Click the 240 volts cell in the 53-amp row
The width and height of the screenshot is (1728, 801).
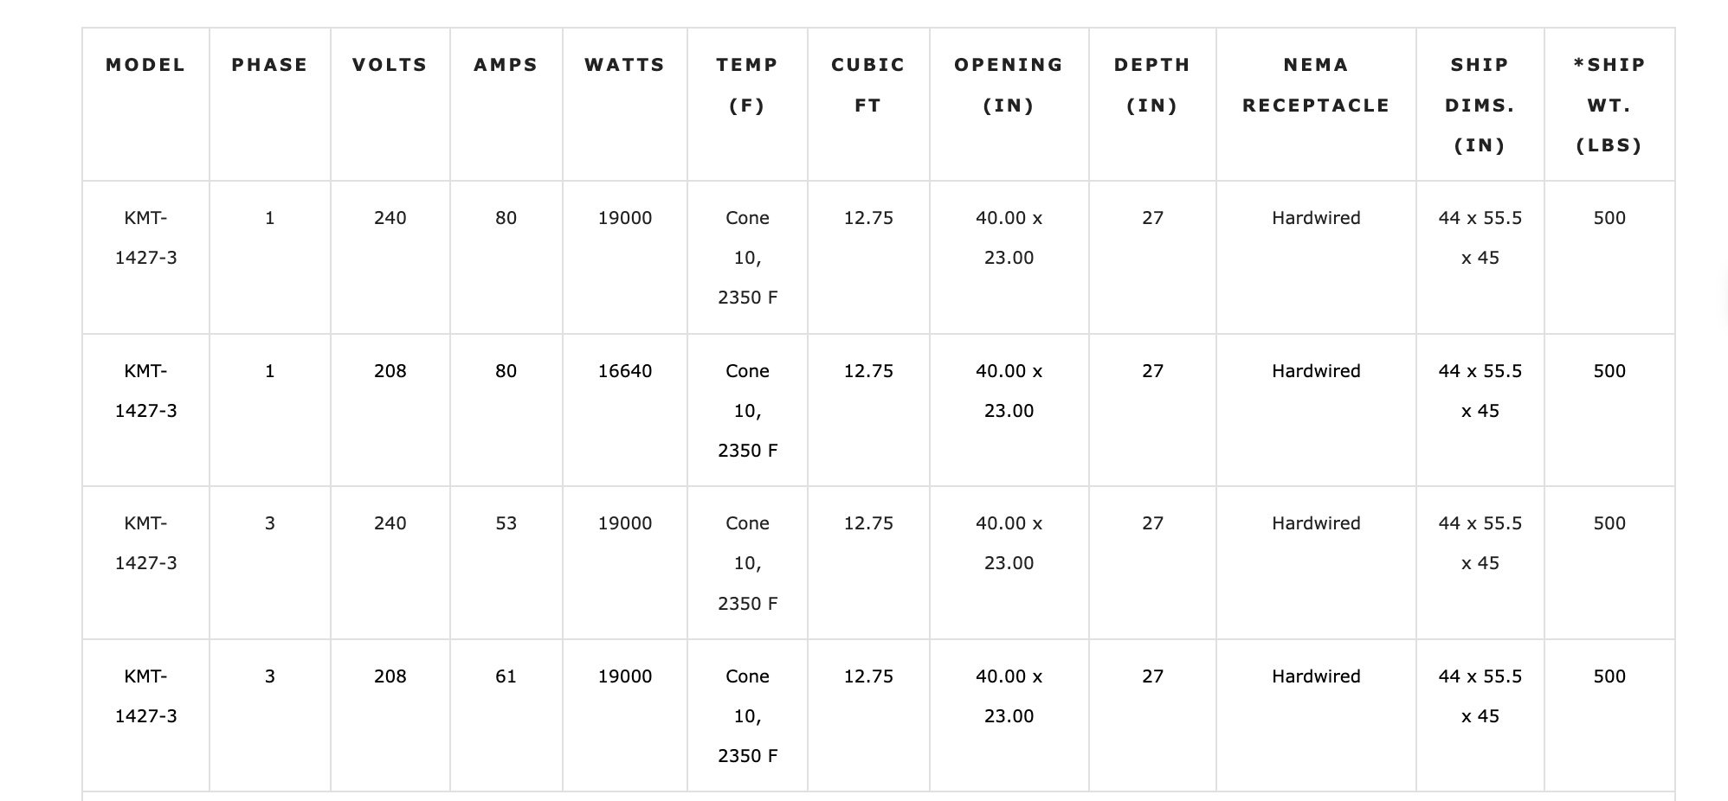point(390,523)
